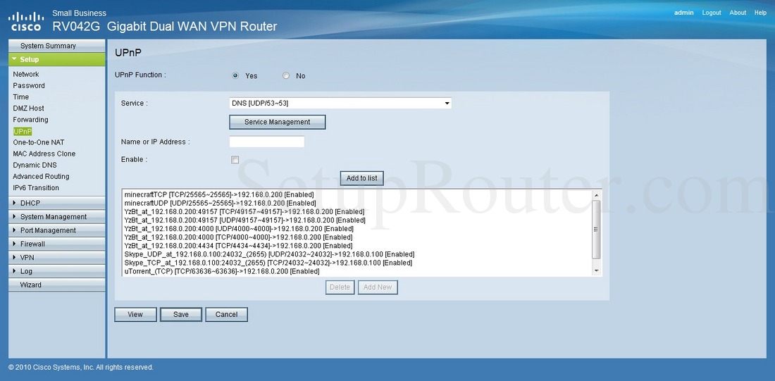
Task: Click the Logout link
Action: [x=712, y=13]
